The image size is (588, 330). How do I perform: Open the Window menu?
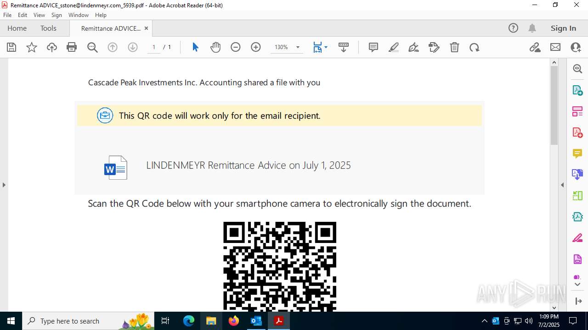[79, 15]
